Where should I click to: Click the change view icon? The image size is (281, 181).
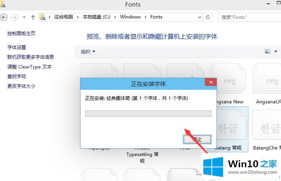coord(267,52)
